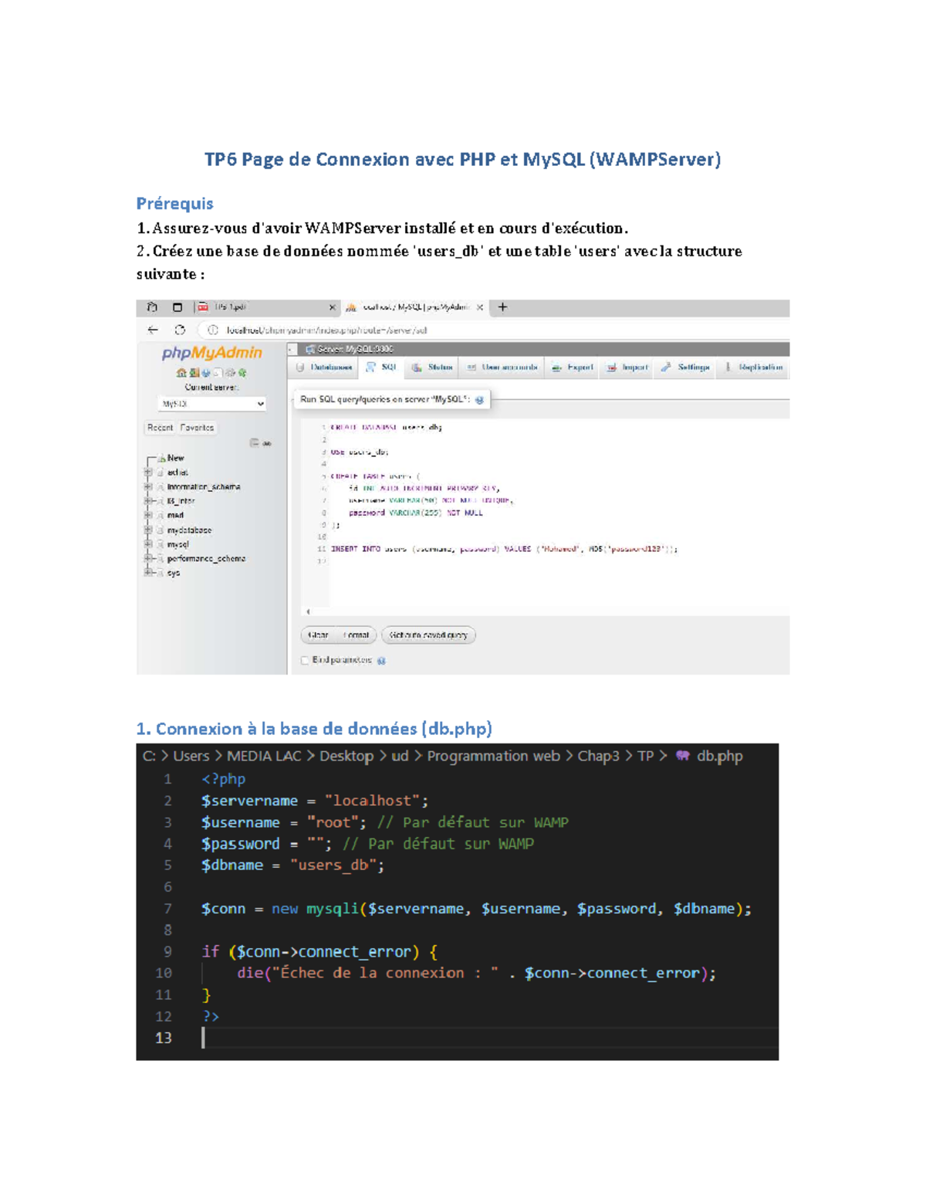Click the site info icon in the address bar
Viewport: 926px width, 1199px height.
click(x=213, y=330)
